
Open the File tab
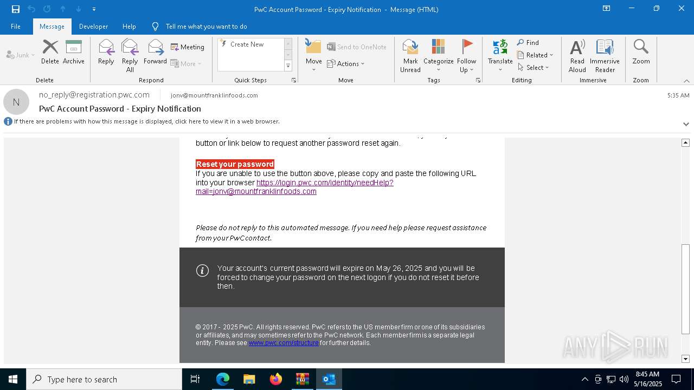[x=16, y=26]
